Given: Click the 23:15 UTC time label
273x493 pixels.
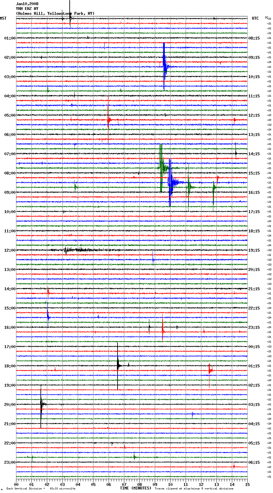Looking at the screenshot, I should click(x=254, y=327).
